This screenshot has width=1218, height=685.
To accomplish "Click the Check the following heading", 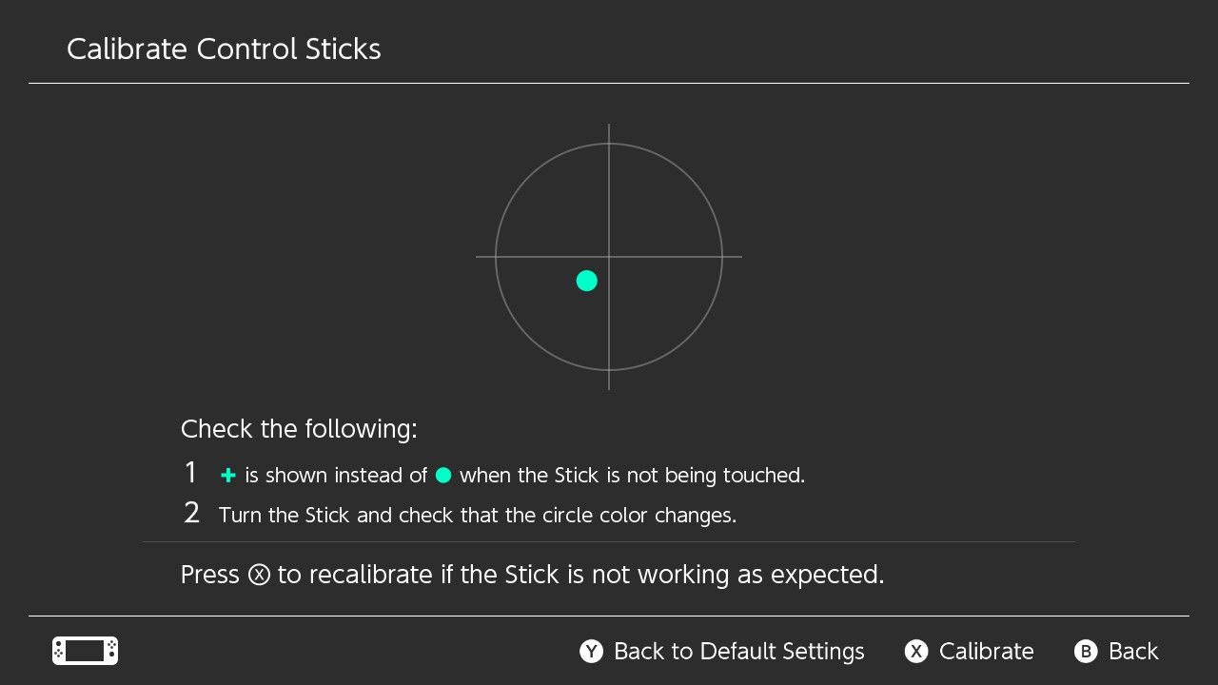I will [299, 429].
